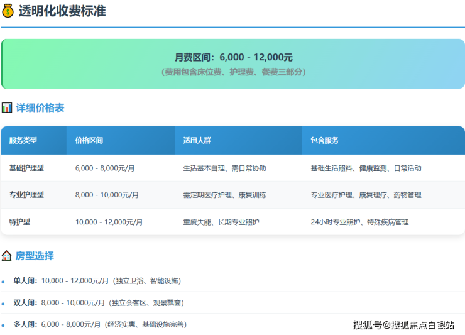Image resolution: width=465 pixels, height=335 pixels.
Task: Click the 透明化收费标准 page heading
Action: point(62,11)
